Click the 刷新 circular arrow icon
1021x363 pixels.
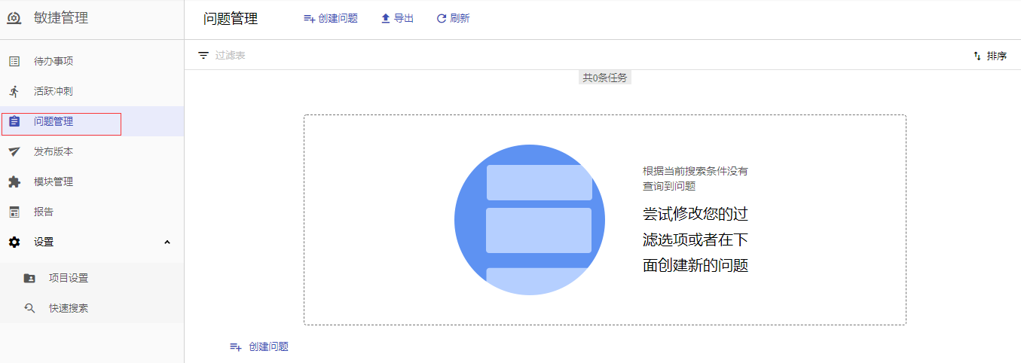[442, 19]
